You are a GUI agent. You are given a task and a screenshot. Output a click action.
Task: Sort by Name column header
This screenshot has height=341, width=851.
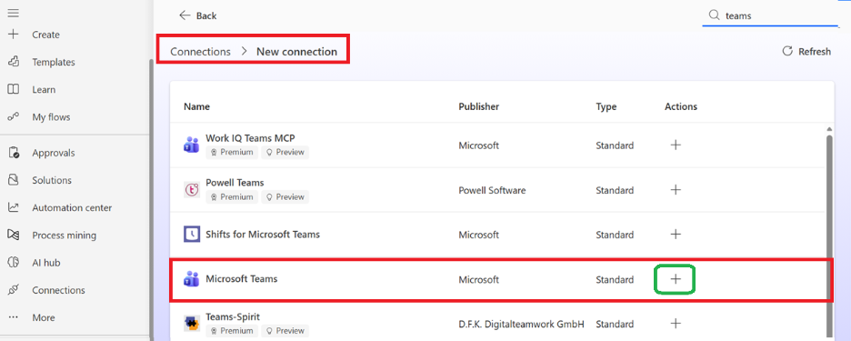[196, 106]
